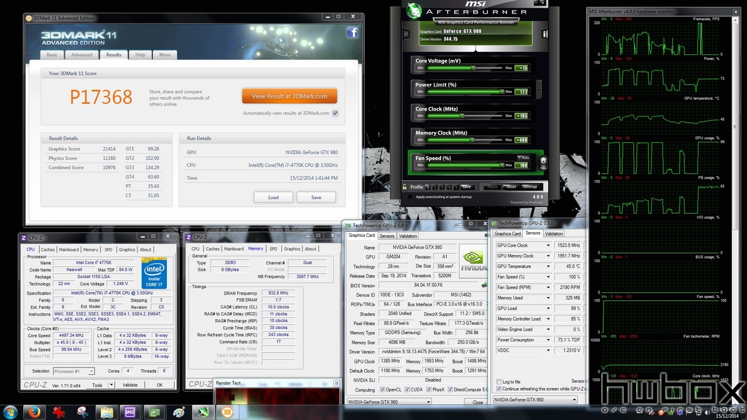This screenshot has width=747, height=420.
Task: Expand the GPU Core Clock sensor dropdown
Action: [548, 246]
